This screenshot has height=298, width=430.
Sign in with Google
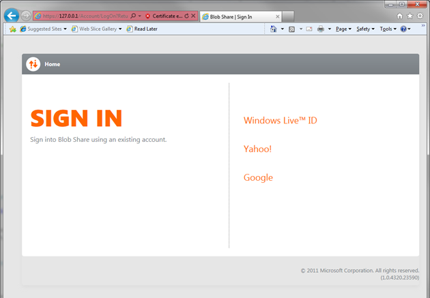click(x=258, y=177)
